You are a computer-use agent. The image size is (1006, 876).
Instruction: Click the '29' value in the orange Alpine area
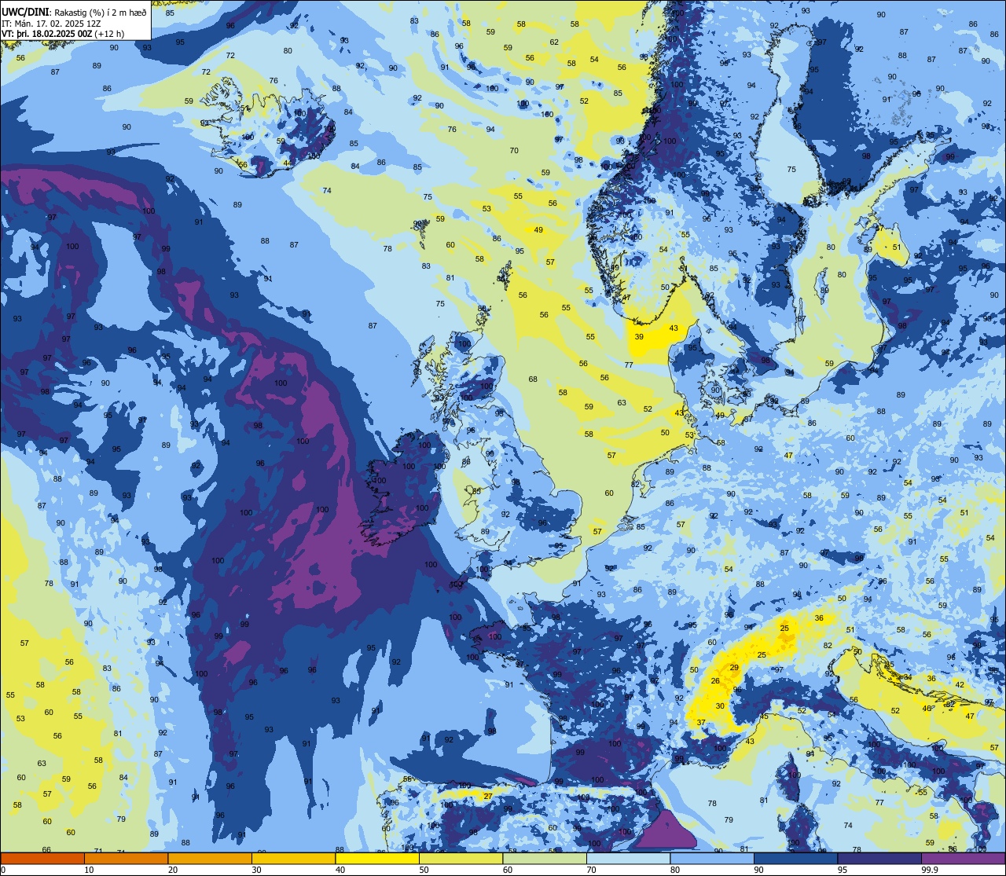point(734,667)
